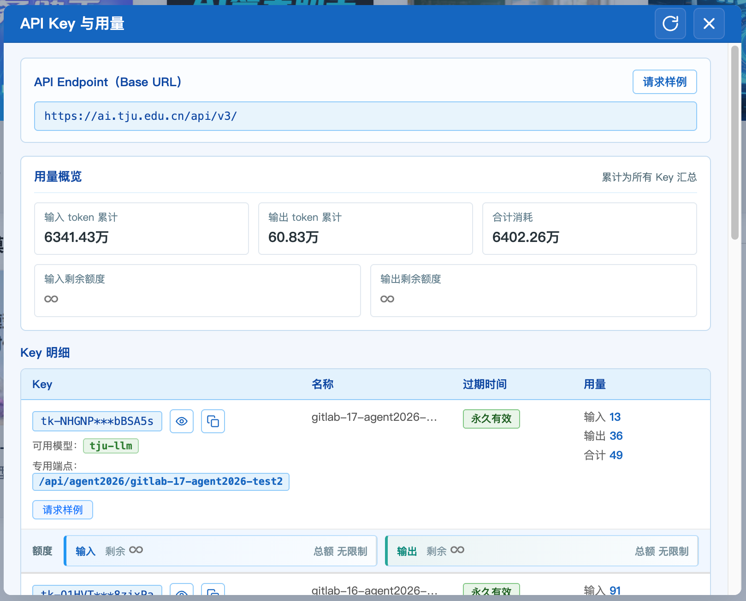746x601 pixels.
Task: Click the 过期时间 column header
Action: click(x=485, y=384)
